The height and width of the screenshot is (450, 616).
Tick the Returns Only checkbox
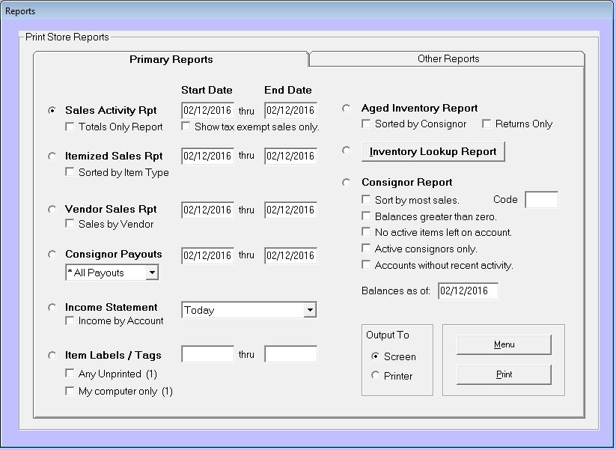pyautogui.click(x=487, y=124)
